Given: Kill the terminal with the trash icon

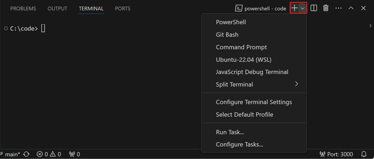Looking at the screenshot, I should coord(326,8).
